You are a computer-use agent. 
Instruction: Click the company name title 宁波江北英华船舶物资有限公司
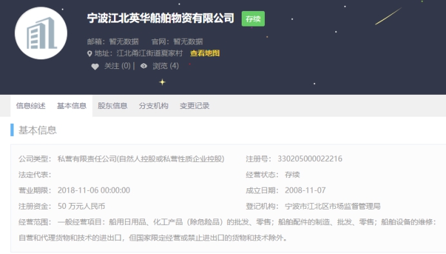tap(160, 18)
